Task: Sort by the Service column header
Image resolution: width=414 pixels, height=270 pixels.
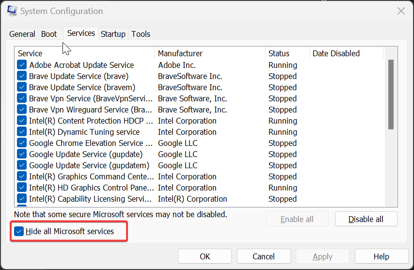Action: click(84, 53)
